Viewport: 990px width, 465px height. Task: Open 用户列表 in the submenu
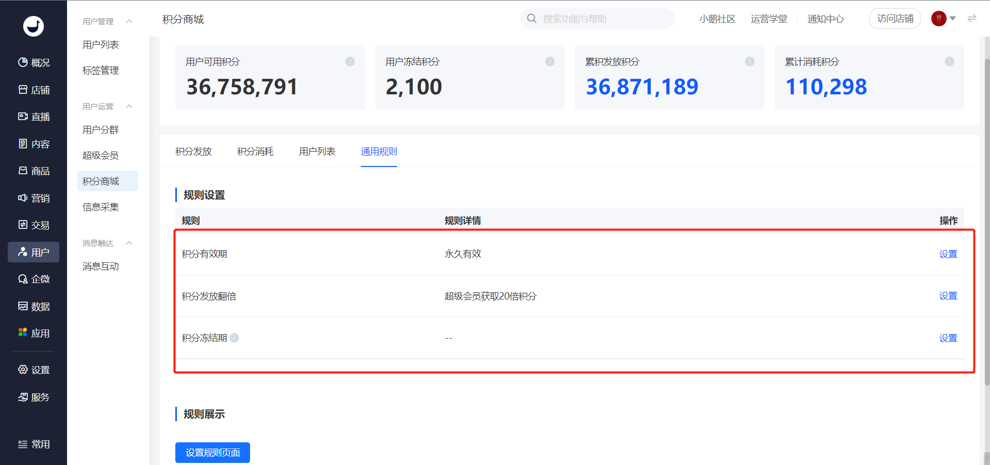101,44
